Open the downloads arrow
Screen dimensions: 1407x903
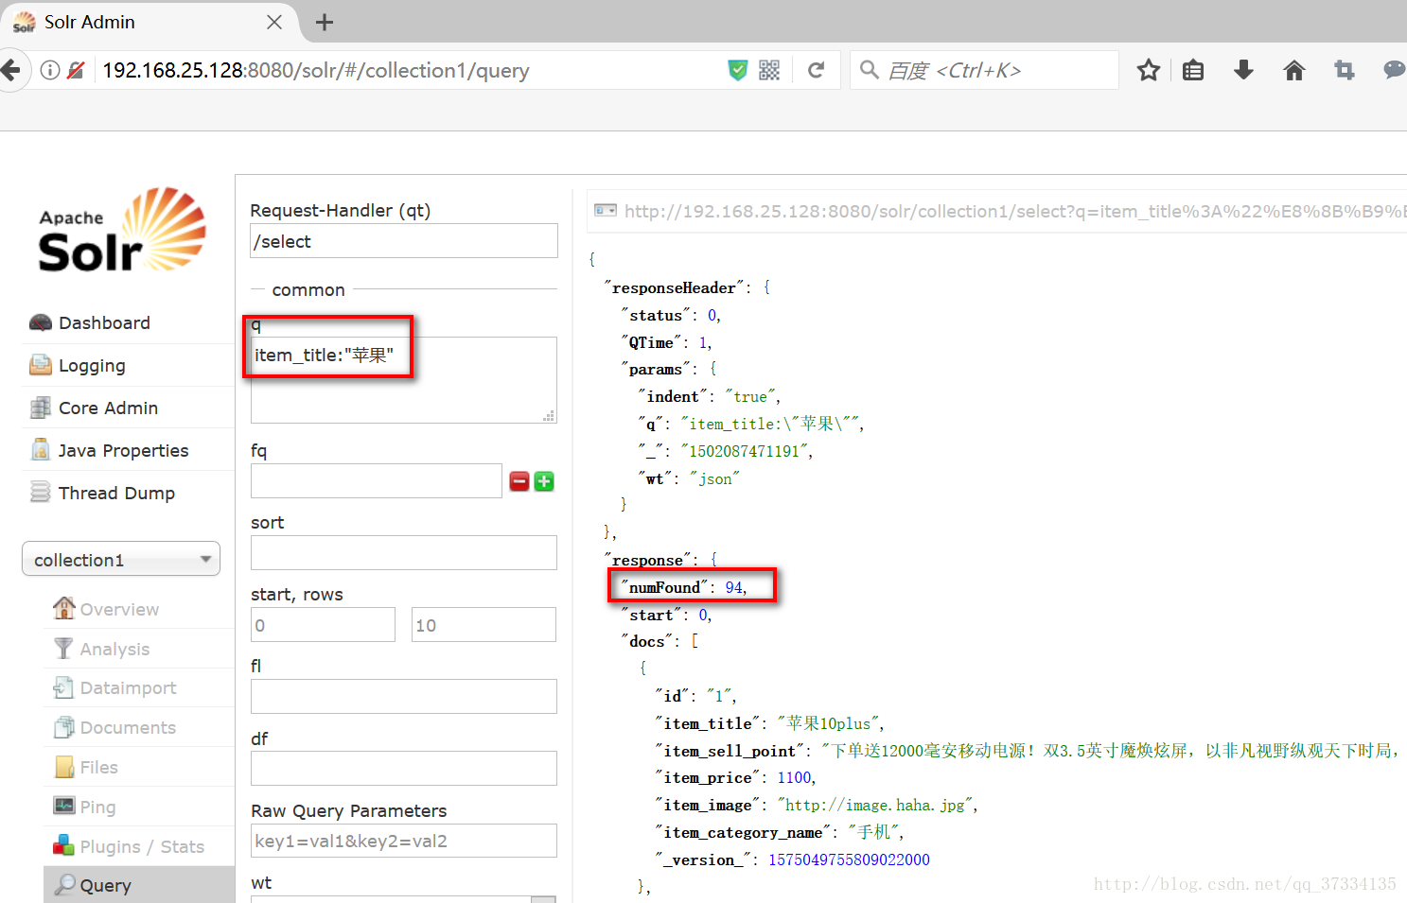click(1244, 69)
